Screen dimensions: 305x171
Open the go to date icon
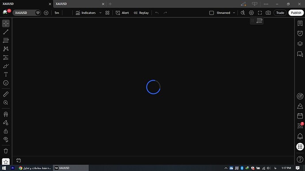click(19, 160)
